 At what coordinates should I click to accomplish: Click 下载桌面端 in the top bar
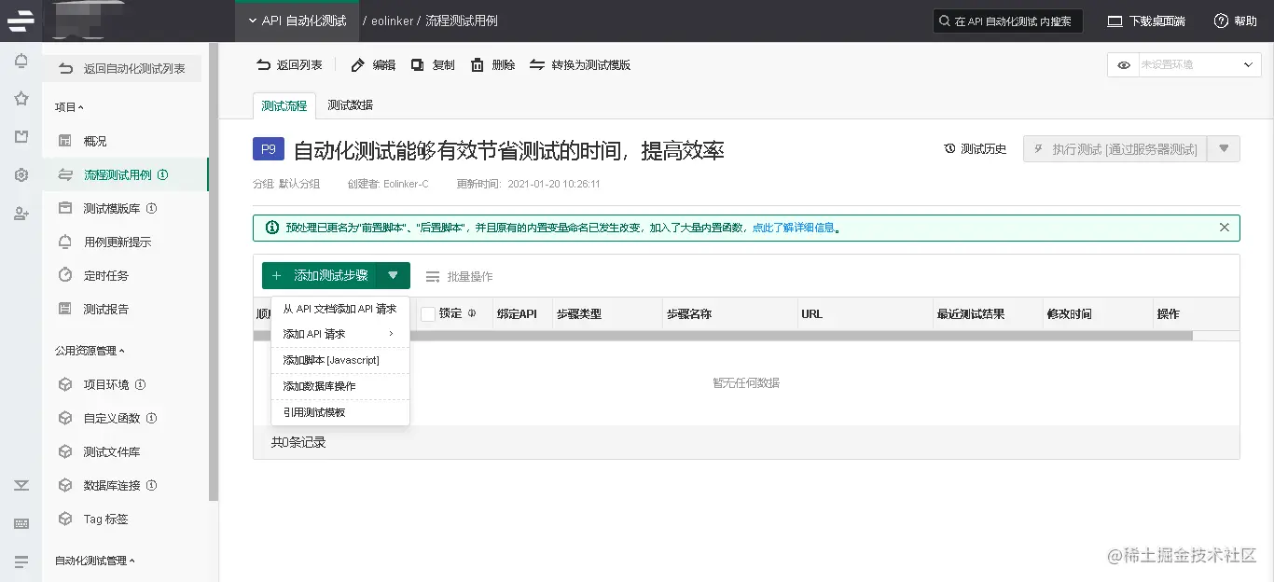click(x=1146, y=21)
